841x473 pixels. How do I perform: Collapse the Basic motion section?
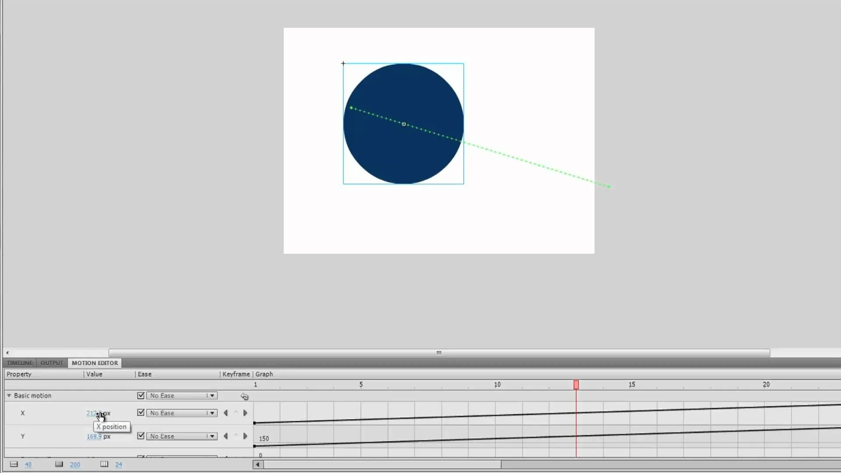pyautogui.click(x=9, y=395)
